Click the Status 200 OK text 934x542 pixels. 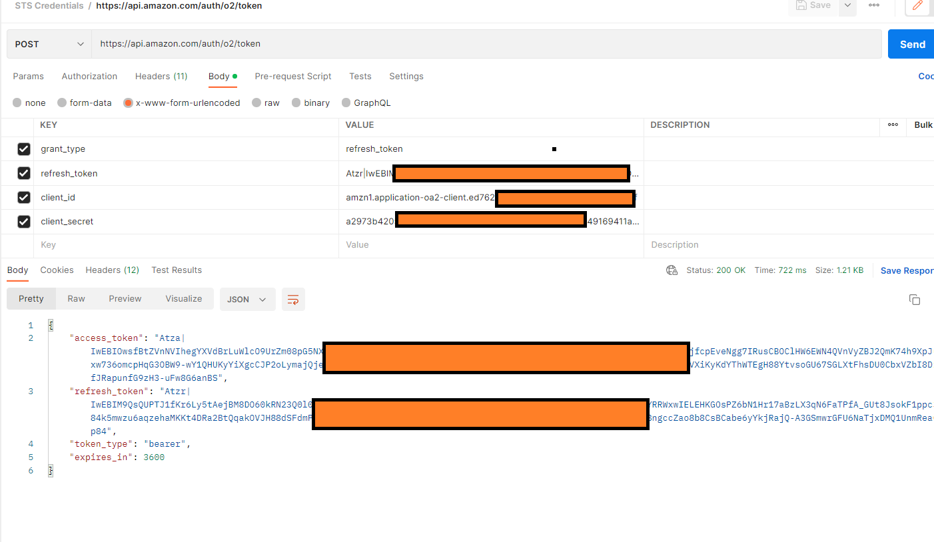pos(716,270)
